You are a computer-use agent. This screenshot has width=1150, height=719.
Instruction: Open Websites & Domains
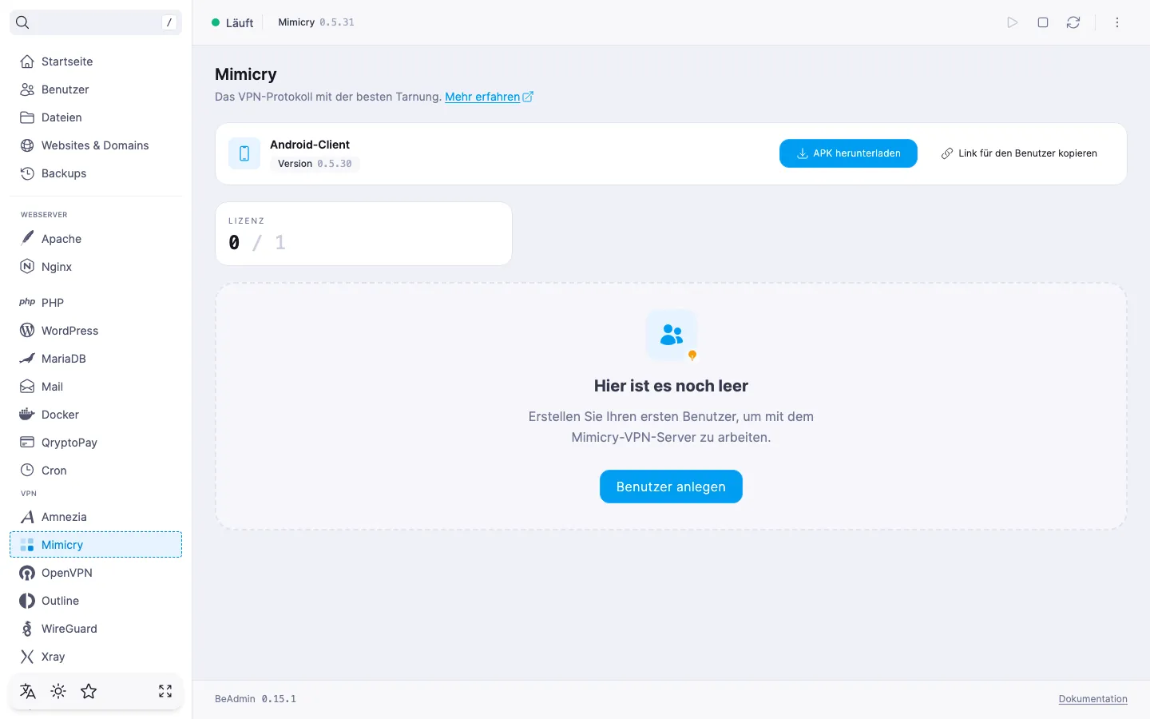[x=96, y=145]
